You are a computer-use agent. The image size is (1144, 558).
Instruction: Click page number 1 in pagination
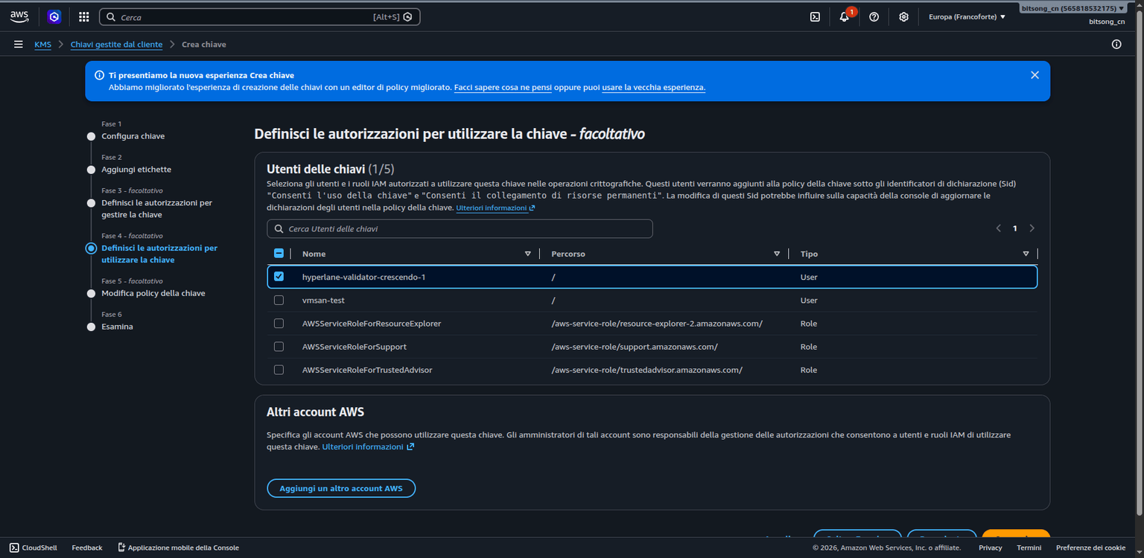pyautogui.click(x=1014, y=228)
